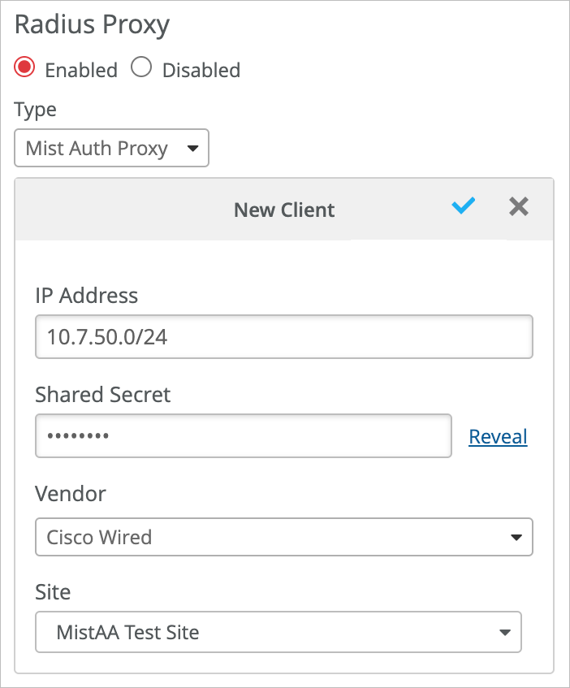This screenshot has height=688, width=570.
Task: Select the Shared Secret input box
Action: tap(244, 435)
